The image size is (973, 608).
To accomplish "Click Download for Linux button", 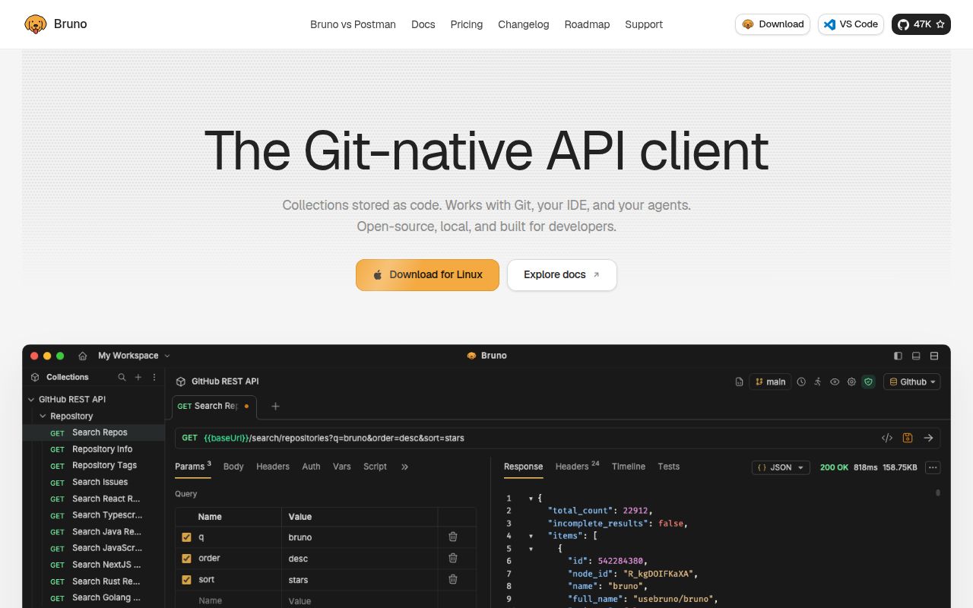I will point(427,275).
